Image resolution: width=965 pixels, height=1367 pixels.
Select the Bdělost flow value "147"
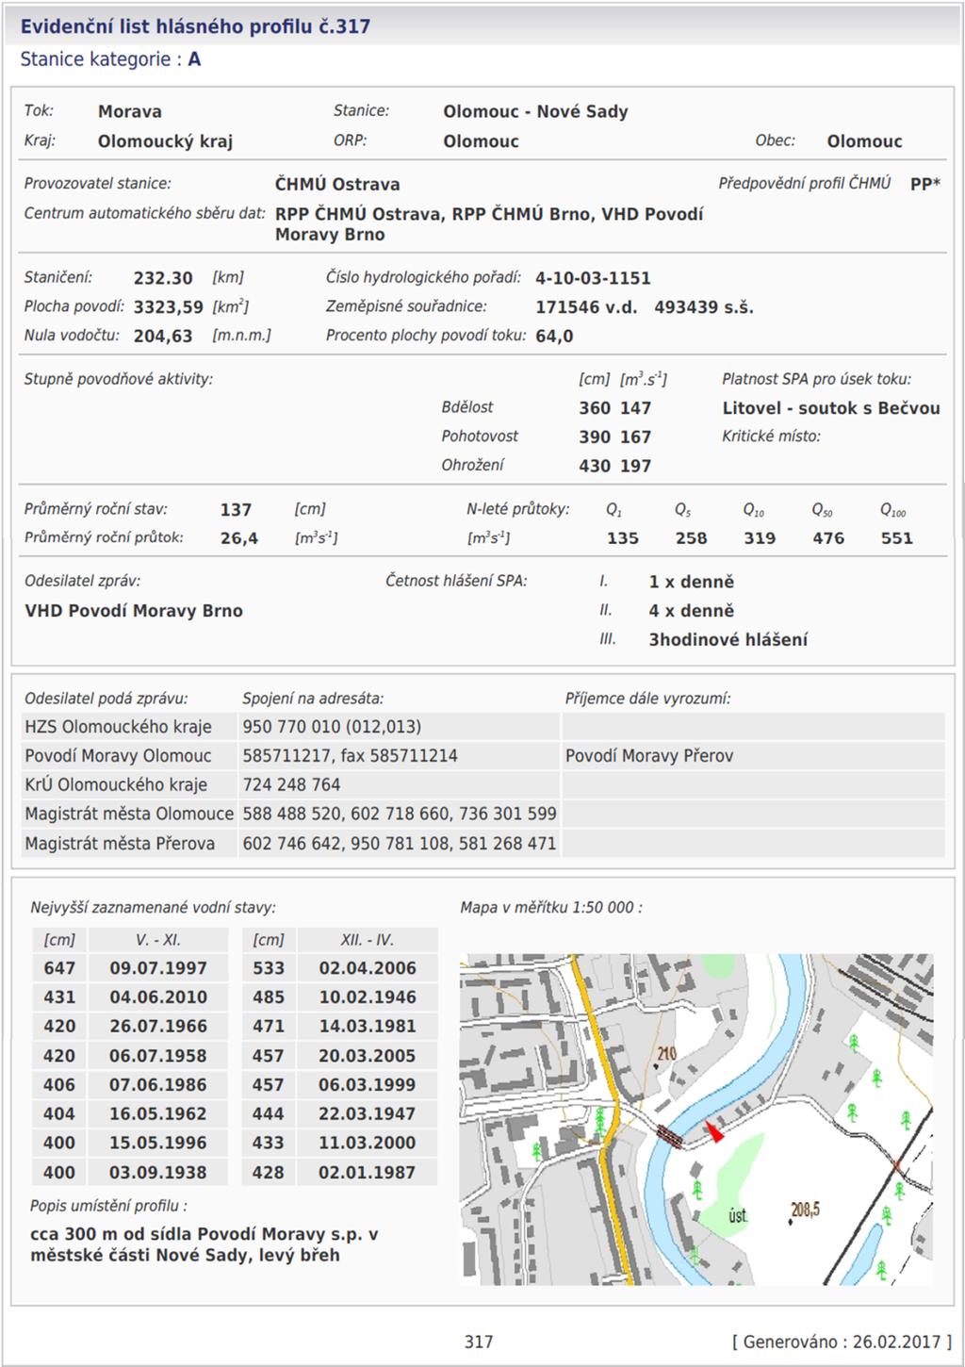click(635, 408)
